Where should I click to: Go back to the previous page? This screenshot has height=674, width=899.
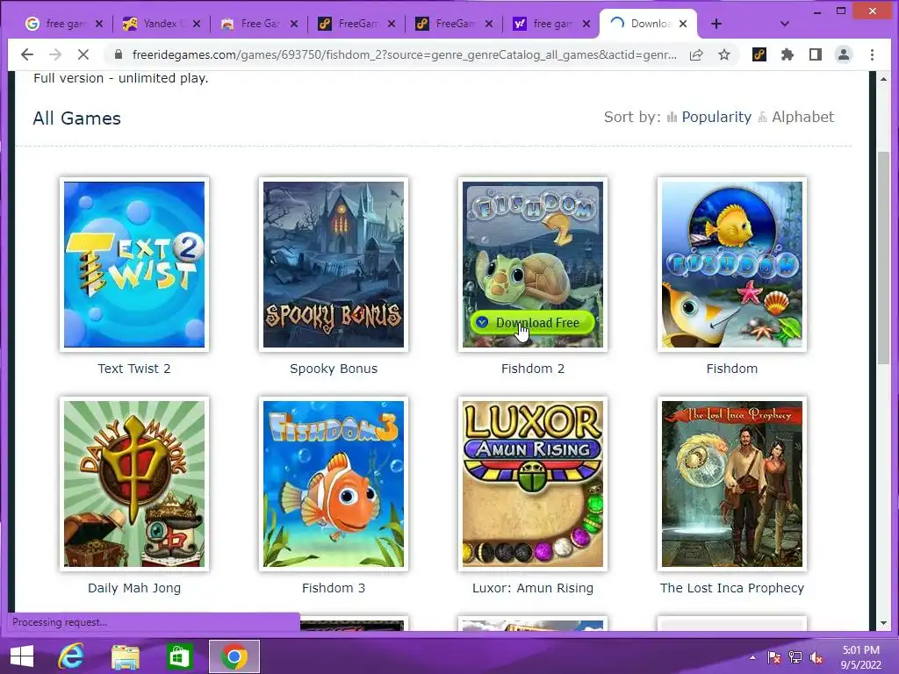(27, 54)
